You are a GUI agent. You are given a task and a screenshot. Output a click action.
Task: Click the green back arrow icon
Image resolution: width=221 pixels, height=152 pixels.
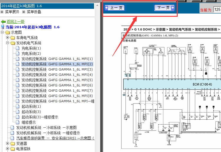(3, 22)
